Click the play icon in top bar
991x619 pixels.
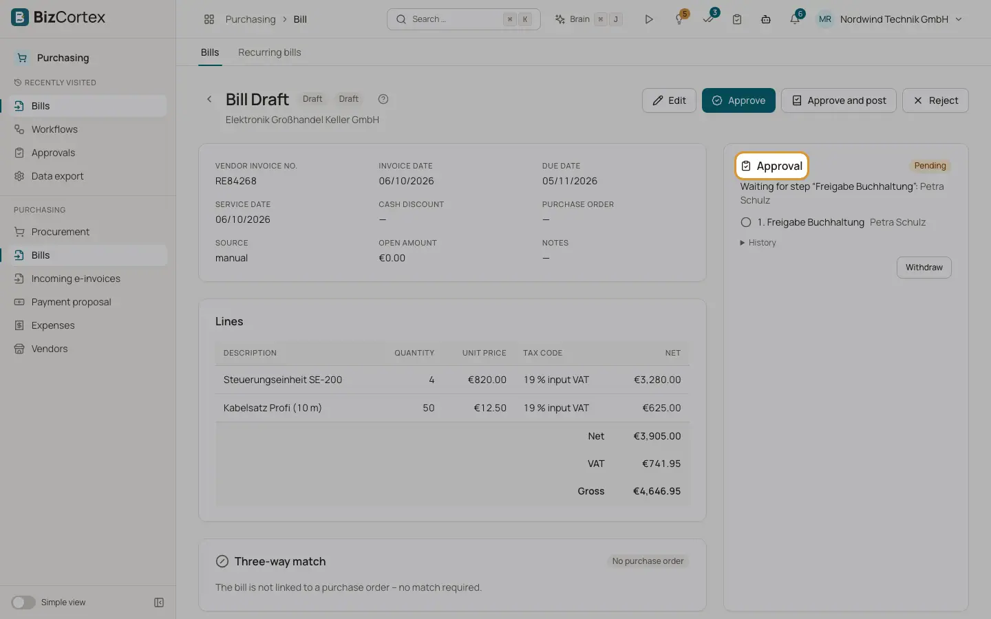coord(648,19)
